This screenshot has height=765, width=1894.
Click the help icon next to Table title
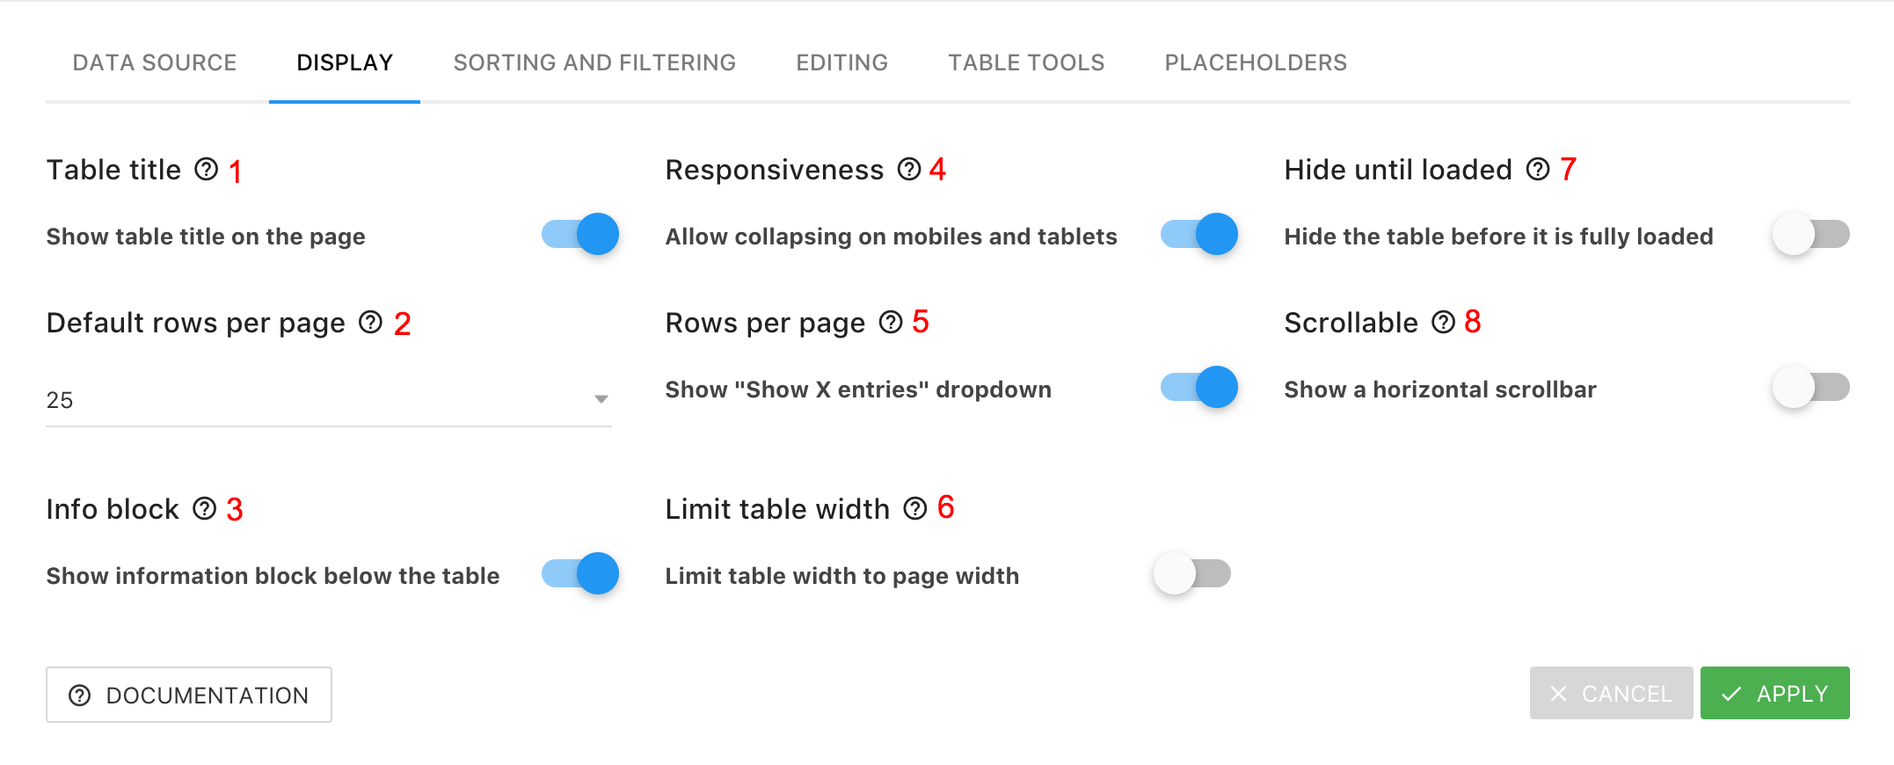[x=207, y=169]
